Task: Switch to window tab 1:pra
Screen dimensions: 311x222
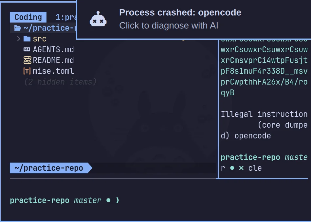Action: tap(66, 17)
